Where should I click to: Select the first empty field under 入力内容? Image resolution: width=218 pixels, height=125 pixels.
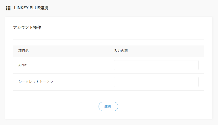pos(156,65)
